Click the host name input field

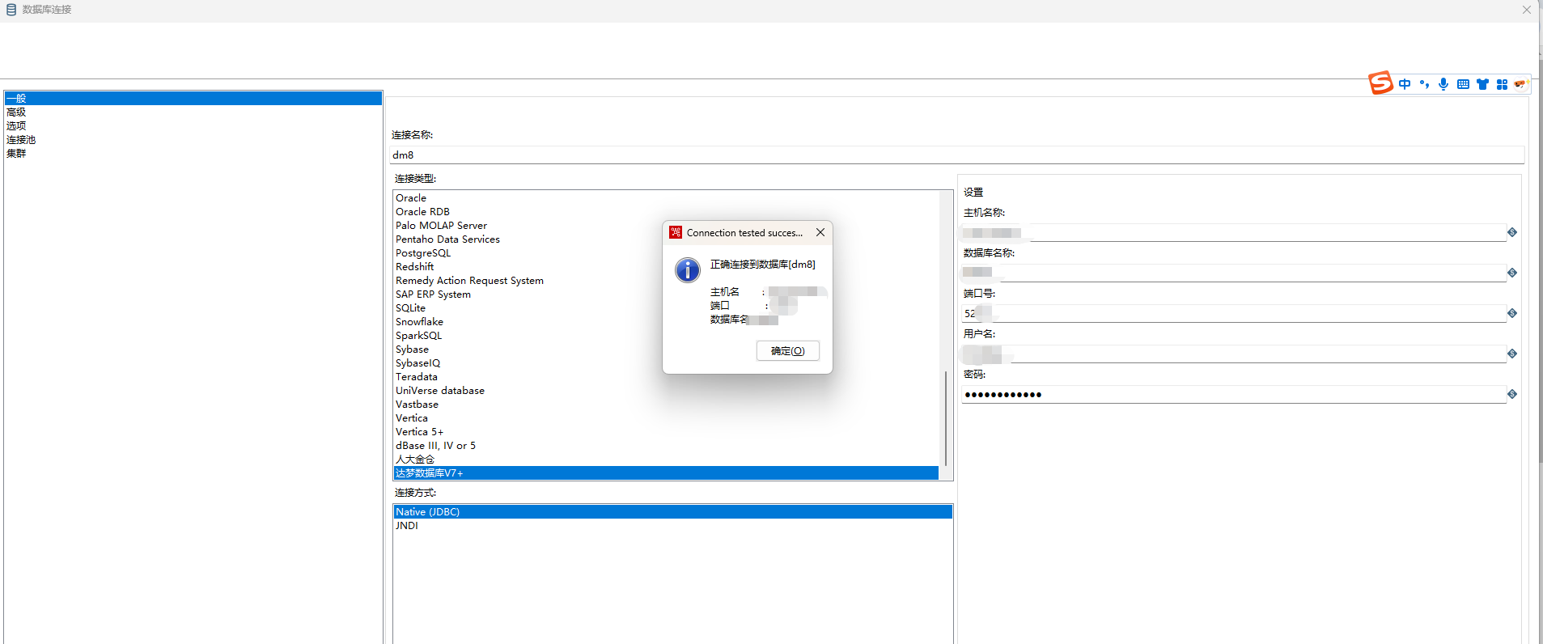point(1234,233)
